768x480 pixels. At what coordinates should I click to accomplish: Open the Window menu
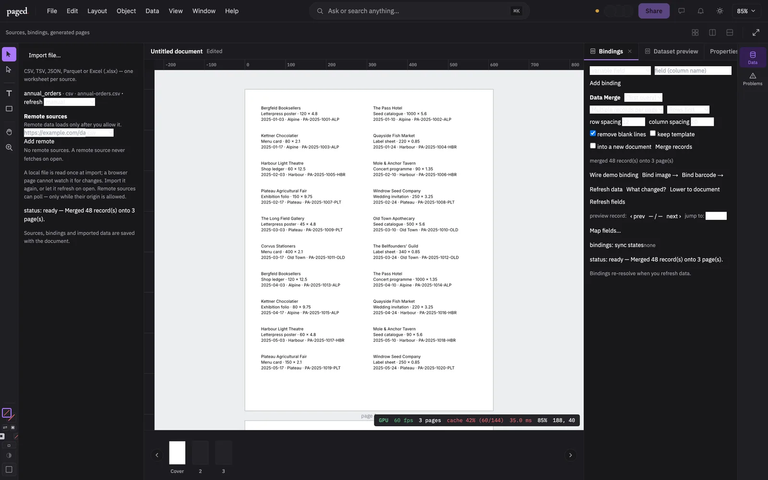204,11
